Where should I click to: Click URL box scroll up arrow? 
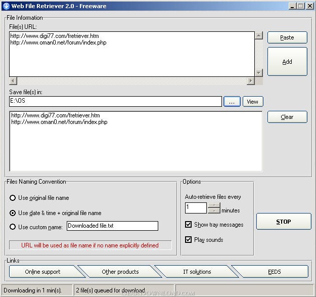point(259,35)
